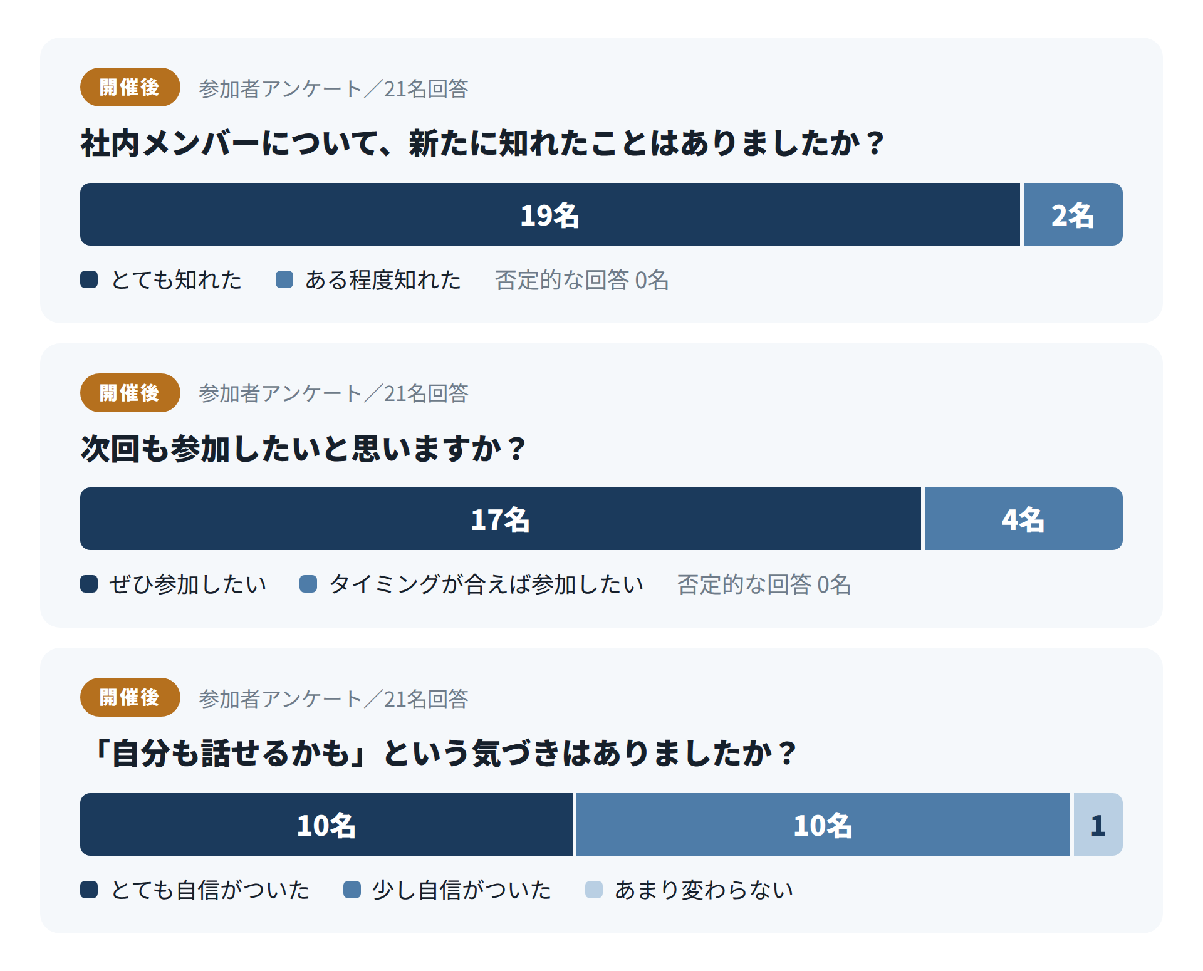Click the light 1 bar segment
Image resolution: width=1203 pixels, height=971 pixels.
click(x=1098, y=824)
